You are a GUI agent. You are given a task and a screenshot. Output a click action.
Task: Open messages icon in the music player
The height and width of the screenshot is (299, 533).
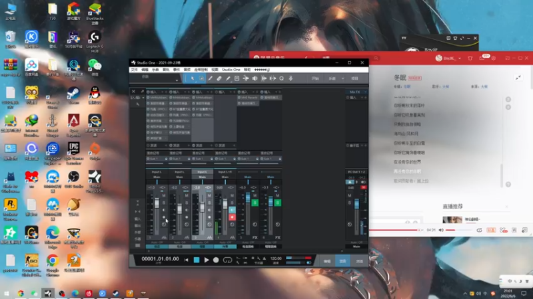point(482,58)
